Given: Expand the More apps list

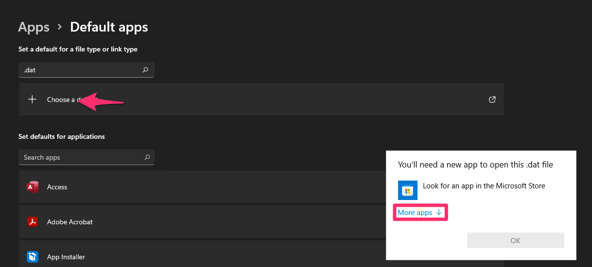Looking at the screenshot, I should click(x=415, y=213).
